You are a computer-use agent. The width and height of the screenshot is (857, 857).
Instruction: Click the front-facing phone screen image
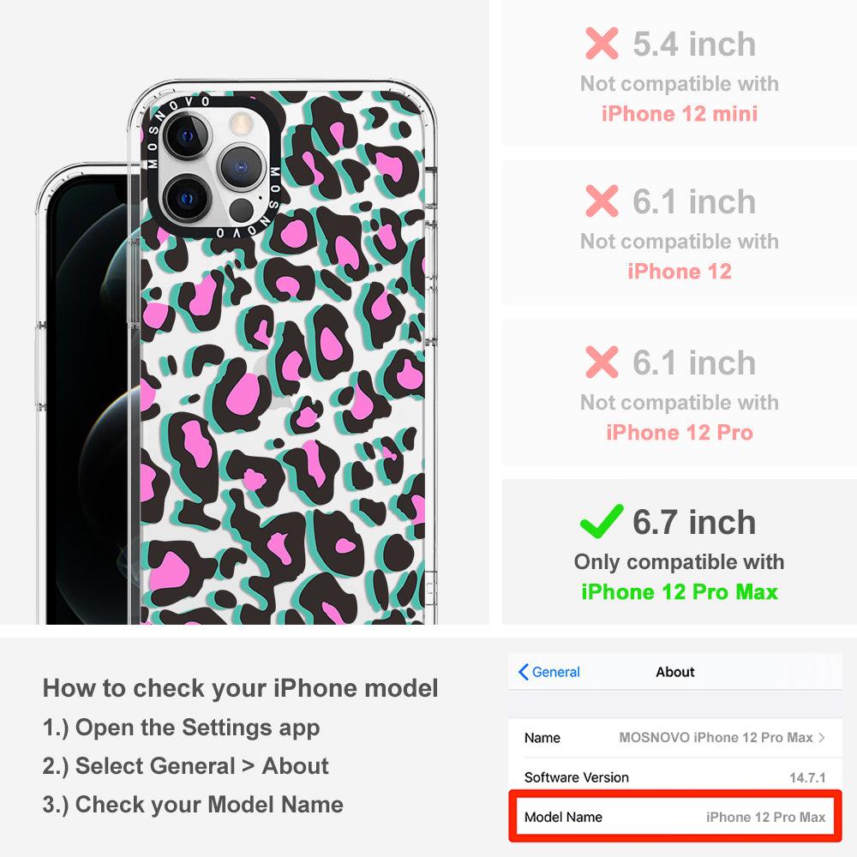87,394
